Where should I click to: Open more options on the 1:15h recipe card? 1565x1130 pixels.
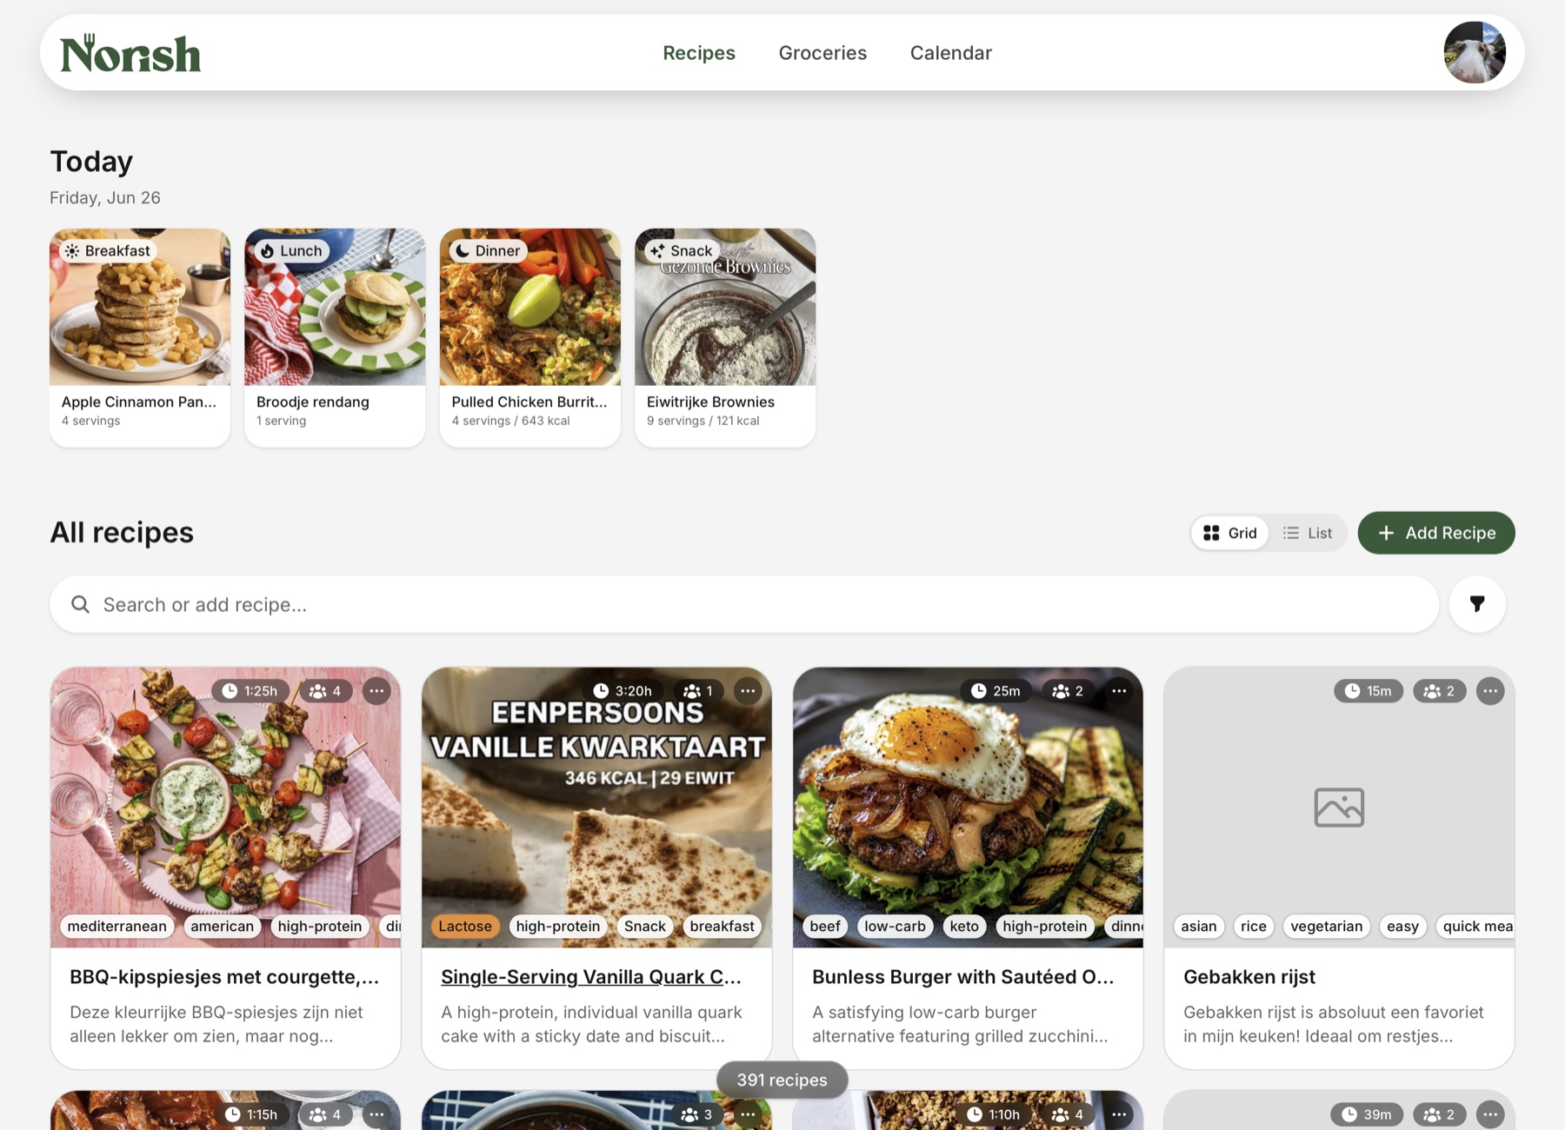click(x=376, y=1114)
